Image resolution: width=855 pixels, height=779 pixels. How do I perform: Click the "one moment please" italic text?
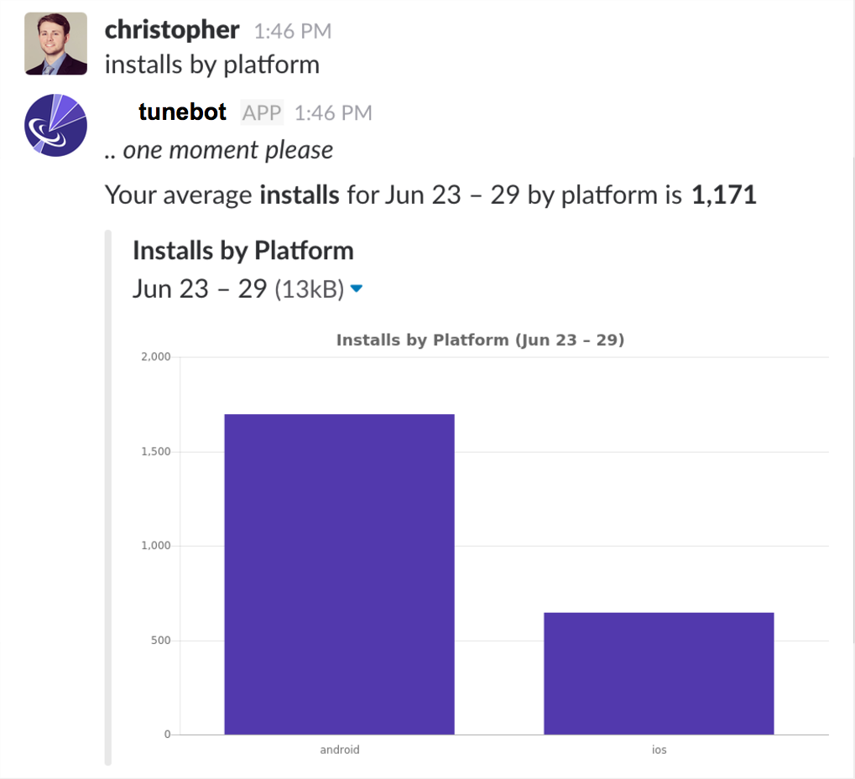(x=227, y=150)
